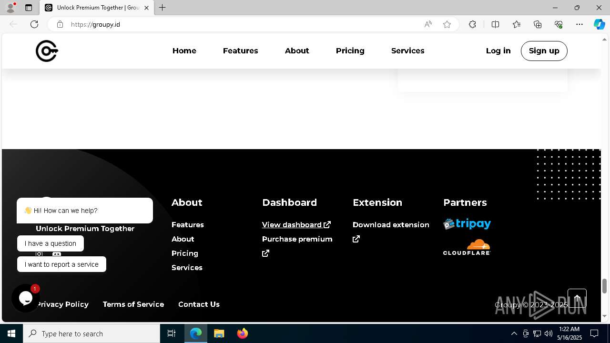Click the Log in link

[x=498, y=50]
